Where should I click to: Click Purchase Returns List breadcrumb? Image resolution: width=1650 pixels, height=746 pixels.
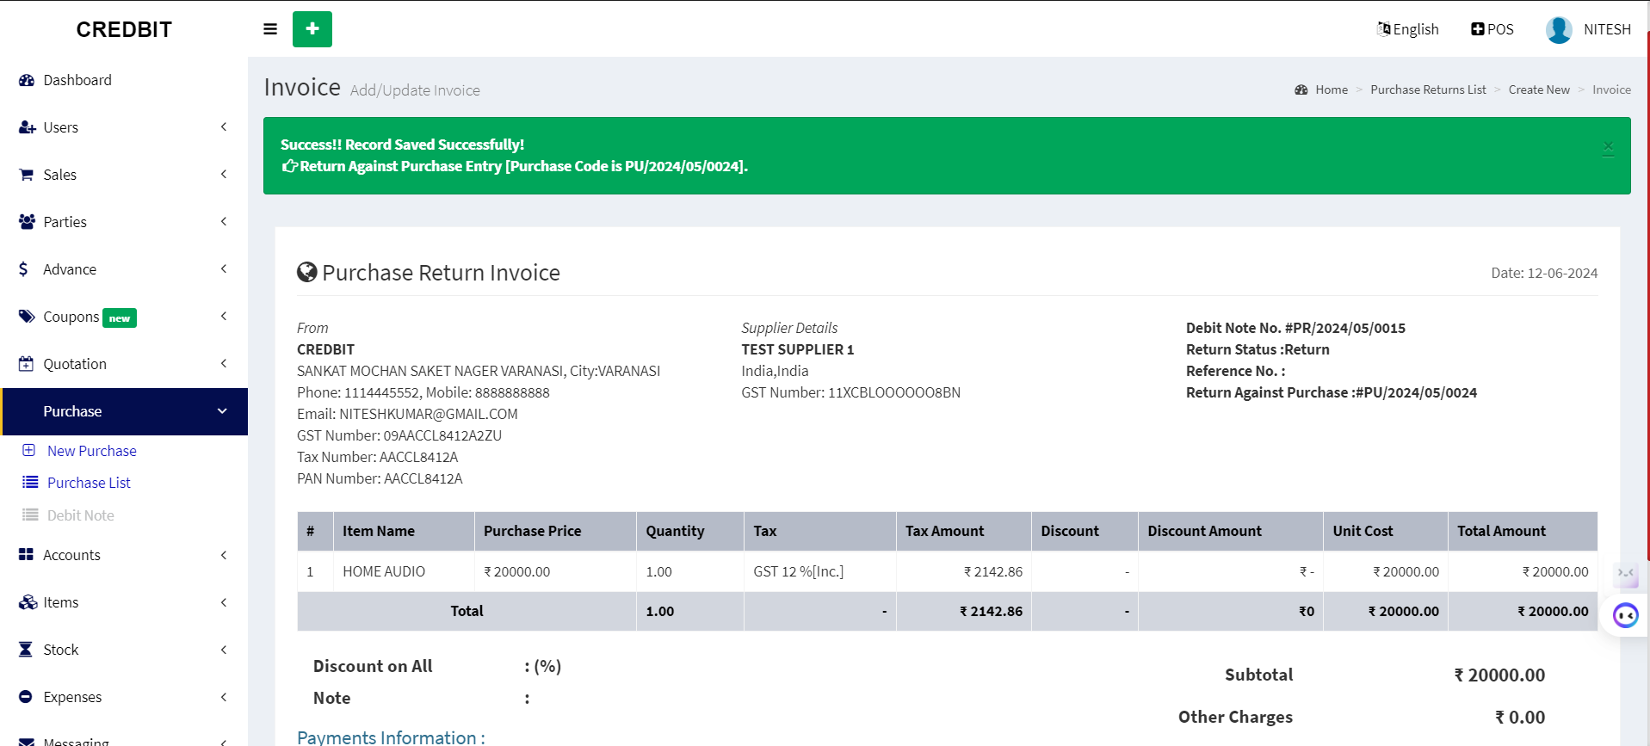tap(1428, 89)
